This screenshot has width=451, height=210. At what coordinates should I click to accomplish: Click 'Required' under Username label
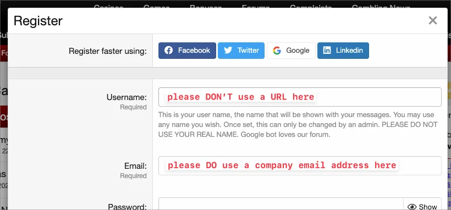pos(133,107)
